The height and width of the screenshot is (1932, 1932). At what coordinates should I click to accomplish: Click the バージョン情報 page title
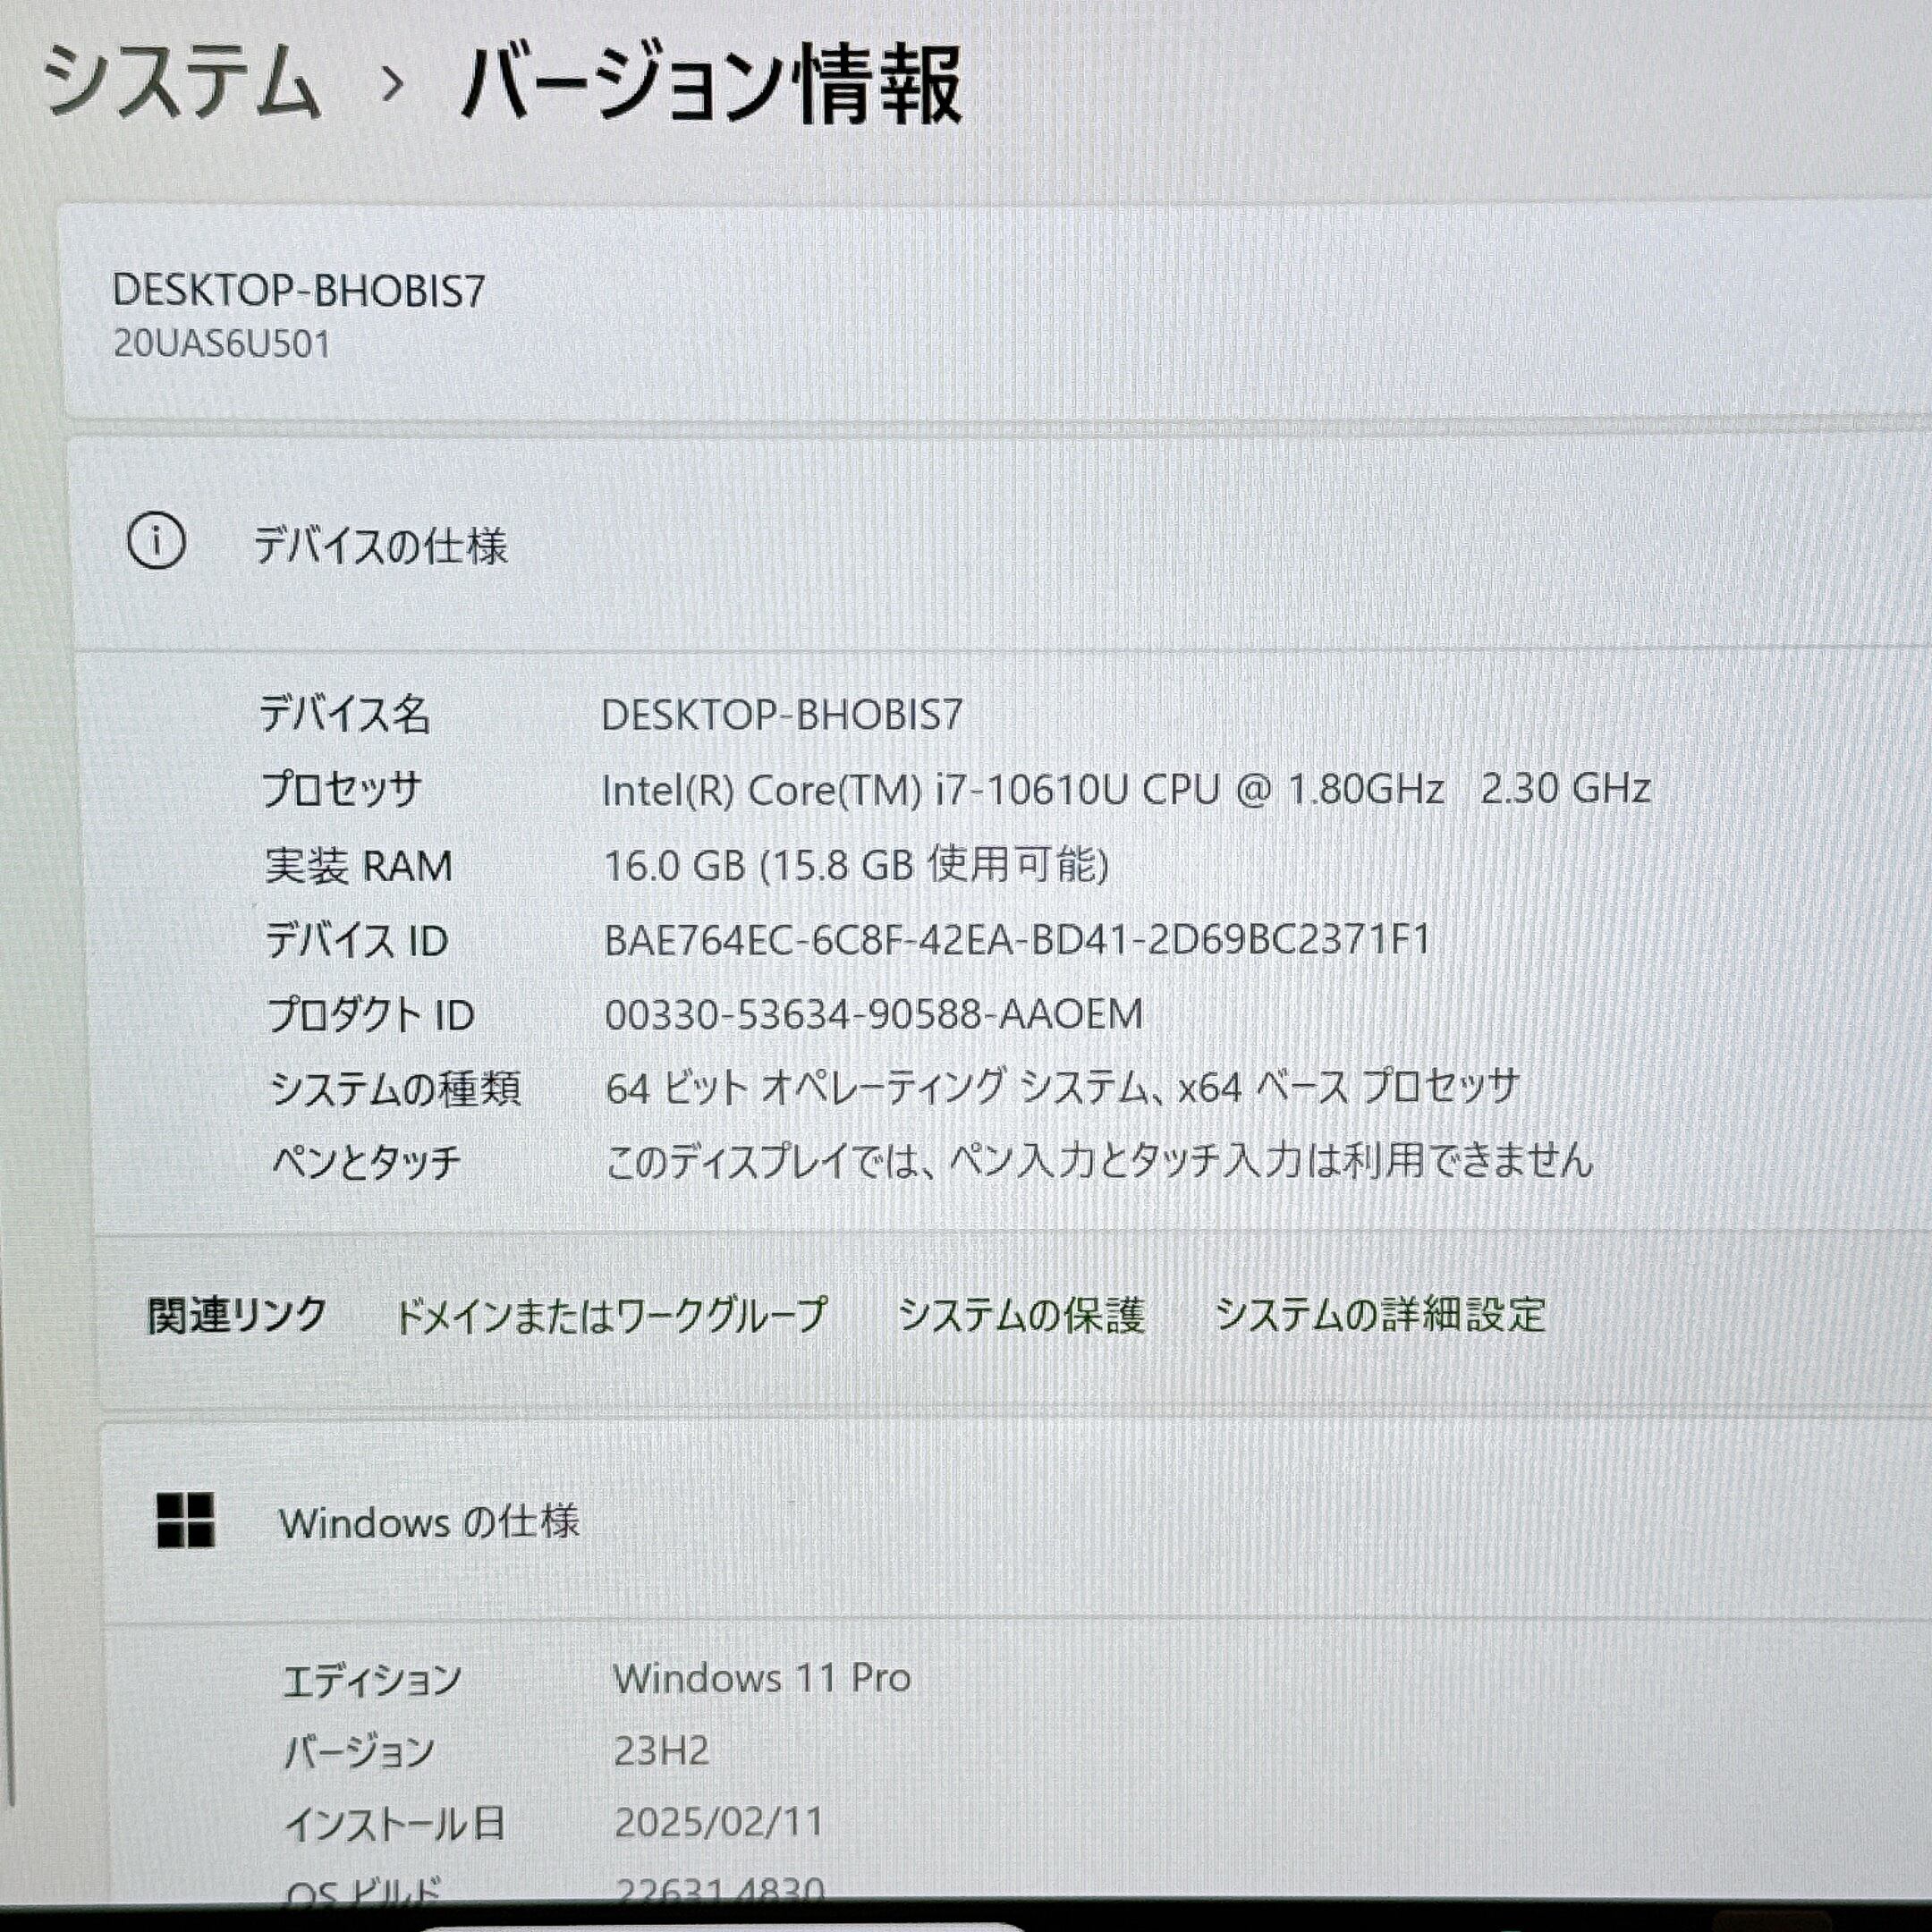point(711,86)
